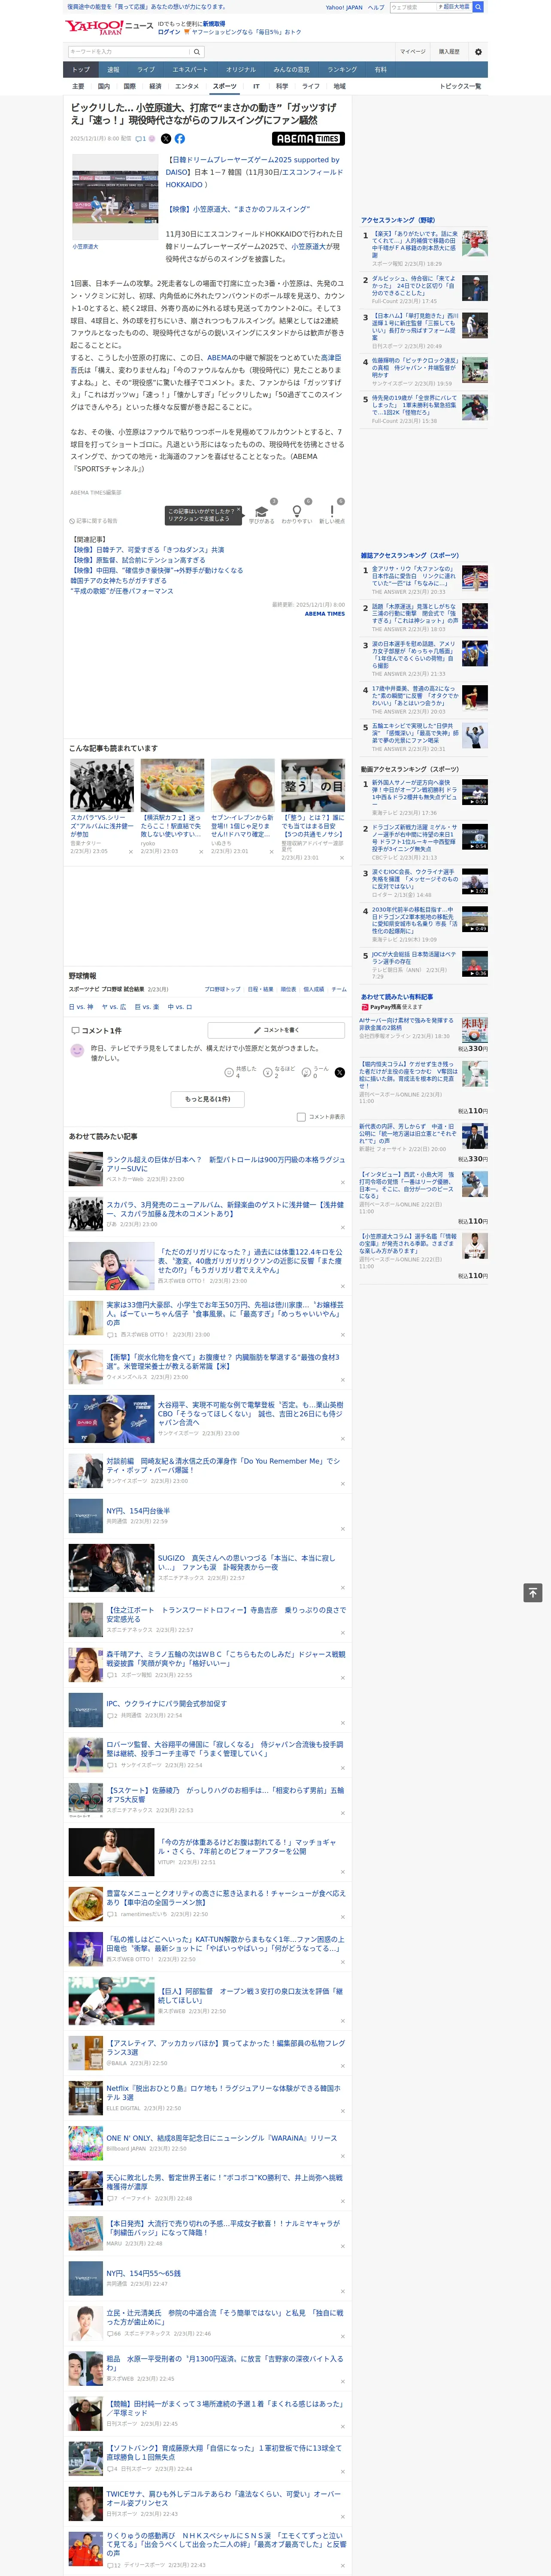
Task: Toggle the コメント非表示 checkbox
Action: tap(301, 1117)
